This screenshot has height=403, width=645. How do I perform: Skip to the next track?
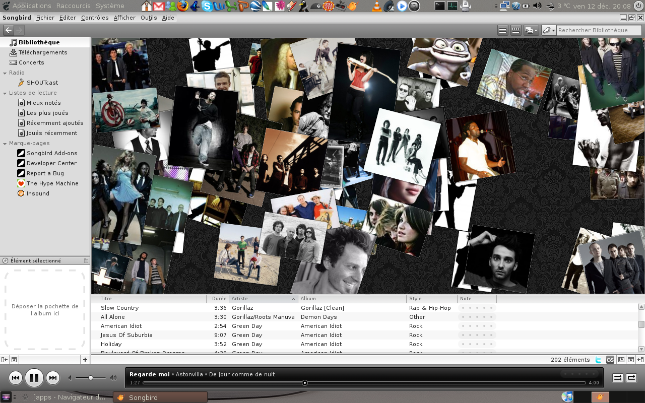tap(53, 377)
